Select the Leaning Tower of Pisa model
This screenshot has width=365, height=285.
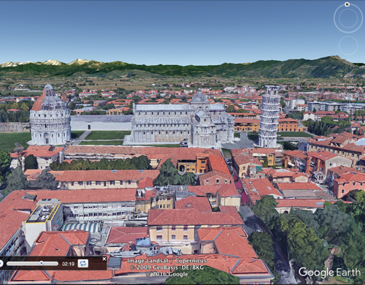click(269, 116)
